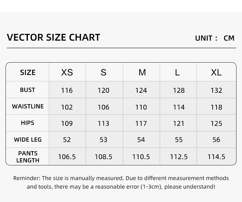Image resolution: width=242 pixels, height=202 pixels.
Task: Click the VECTOR SIZE CHART title
Action: point(53,37)
